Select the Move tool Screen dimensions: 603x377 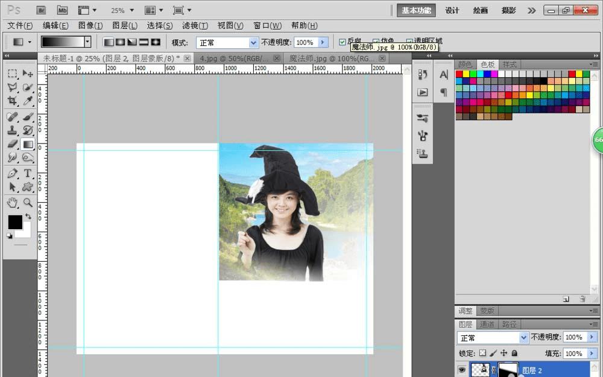(x=28, y=73)
